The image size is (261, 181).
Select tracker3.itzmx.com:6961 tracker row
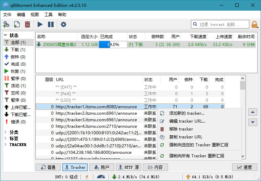pyautogui.click(x=97, y=120)
